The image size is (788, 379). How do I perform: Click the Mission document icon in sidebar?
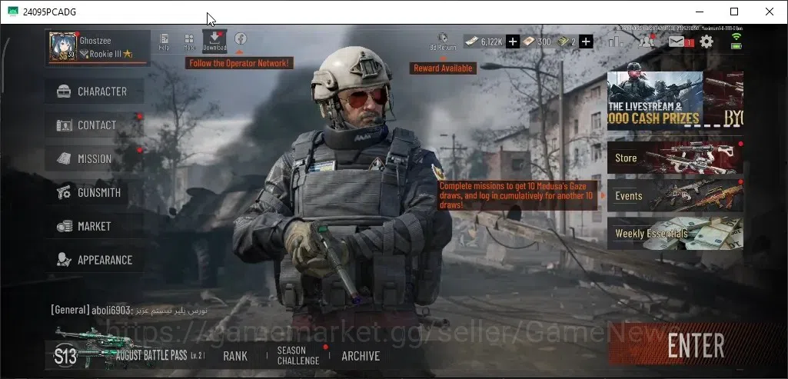[x=64, y=159]
